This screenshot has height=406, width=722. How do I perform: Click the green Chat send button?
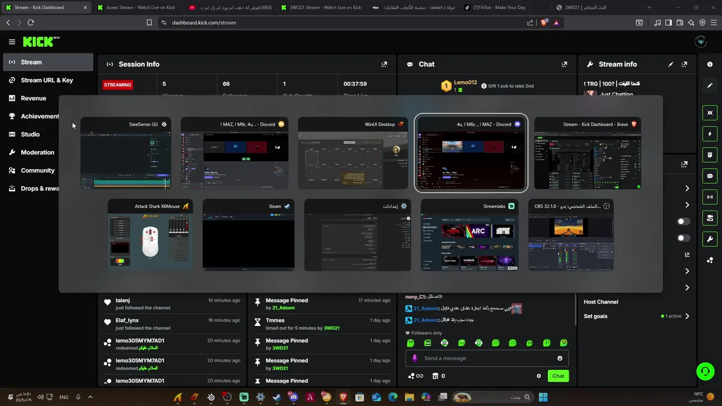pyautogui.click(x=558, y=376)
